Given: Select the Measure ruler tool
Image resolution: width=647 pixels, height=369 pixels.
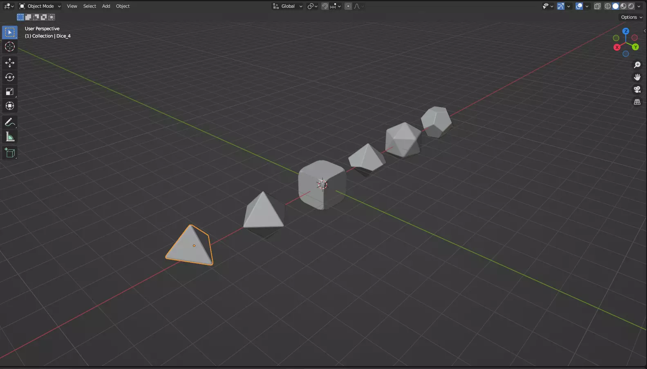Looking at the screenshot, I should coord(10,137).
